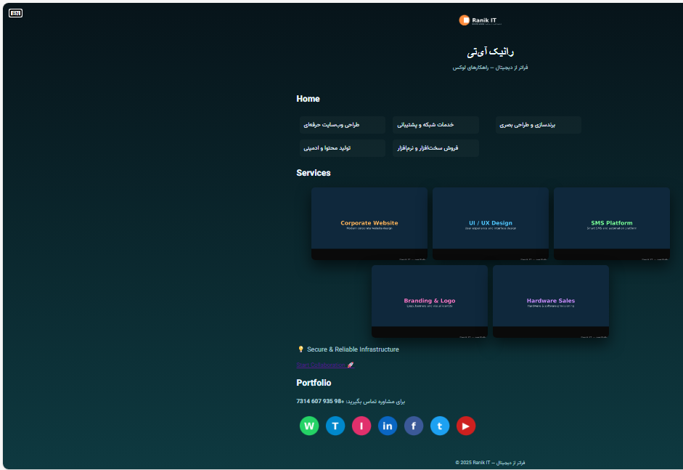
Task: Click the Hardware Sales service card
Action: pos(551,301)
